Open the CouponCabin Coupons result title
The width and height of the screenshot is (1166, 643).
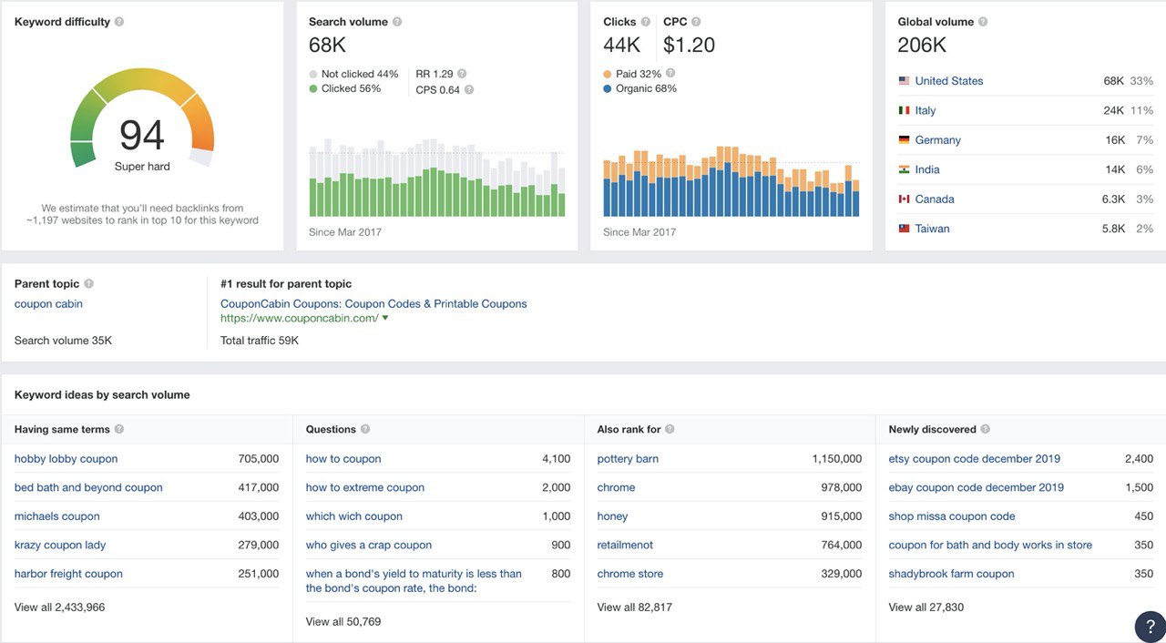pos(373,304)
